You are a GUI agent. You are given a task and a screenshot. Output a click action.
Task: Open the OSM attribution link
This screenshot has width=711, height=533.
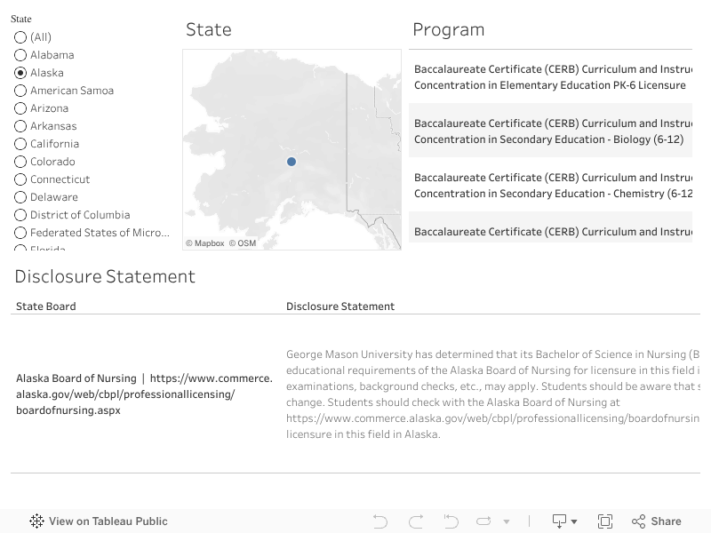point(242,243)
